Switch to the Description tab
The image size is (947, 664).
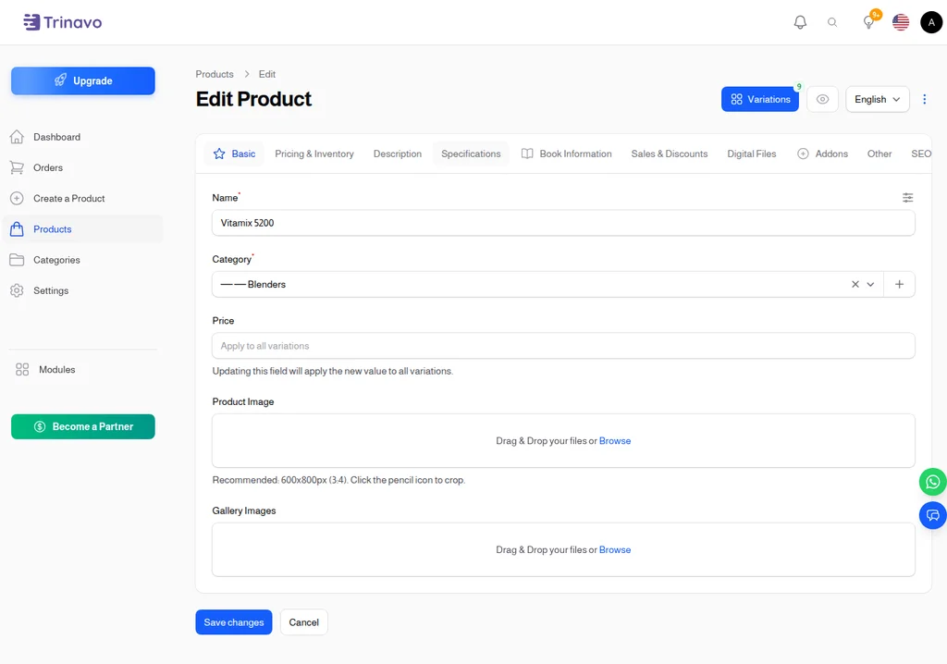click(398, 154)
